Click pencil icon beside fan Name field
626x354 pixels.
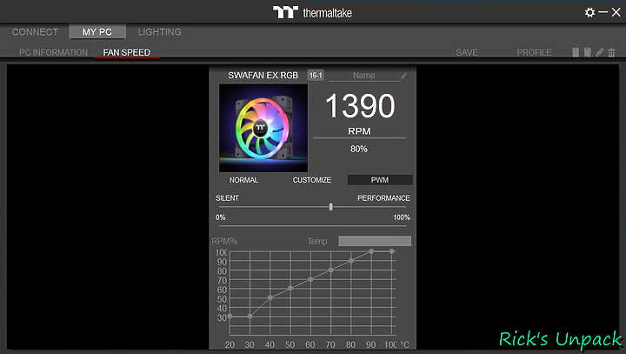(404, 76)
